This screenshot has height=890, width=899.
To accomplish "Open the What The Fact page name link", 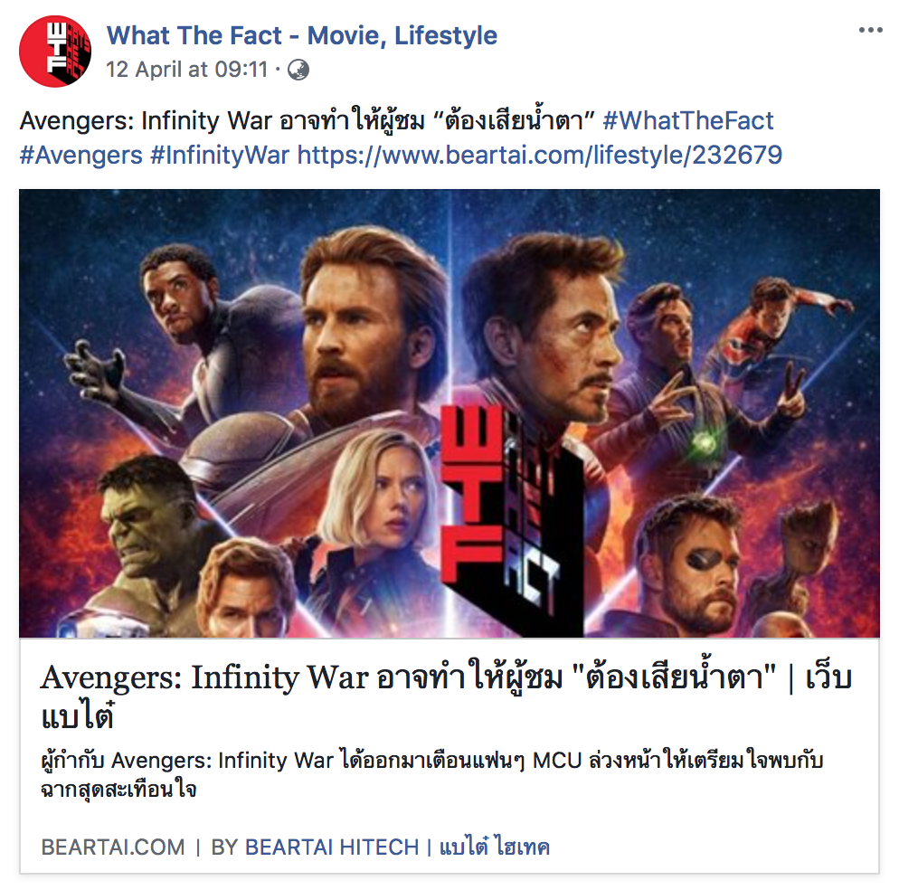I will coord(302,35).
